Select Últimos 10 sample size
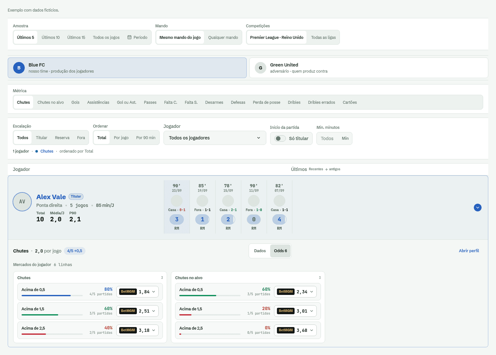The height and width of the screenshot is (355, 496). (x=51, y=38)
